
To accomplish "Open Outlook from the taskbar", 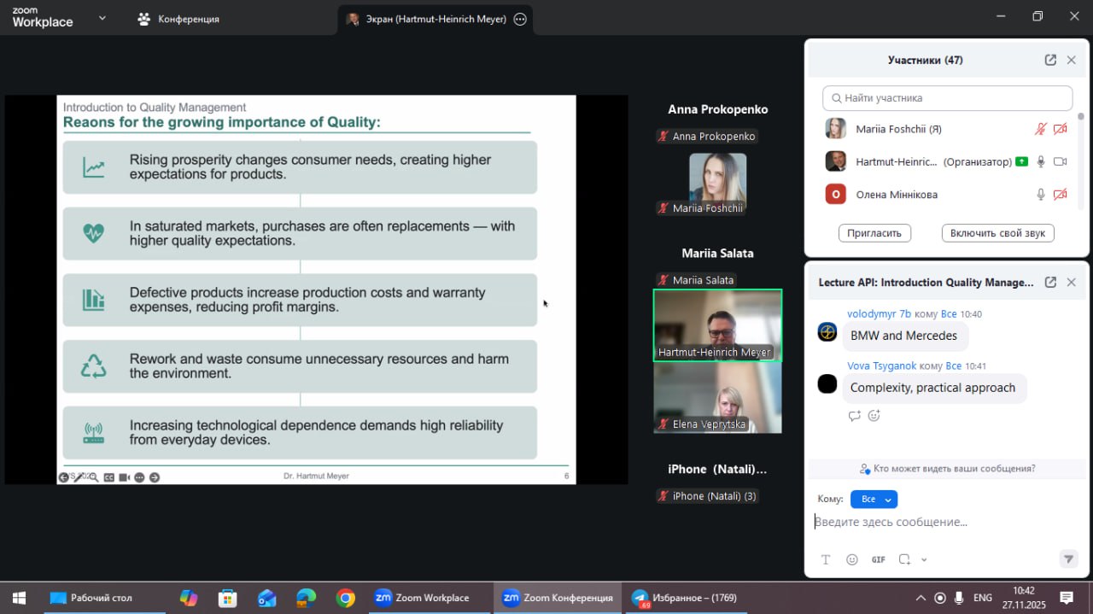I will pos(266,598).
